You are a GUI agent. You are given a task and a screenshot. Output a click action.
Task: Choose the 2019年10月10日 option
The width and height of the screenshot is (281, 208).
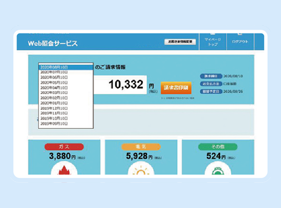66,118
